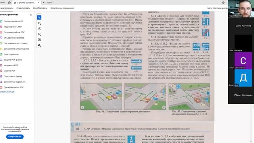
Task: Go to the Home icon
Action: pos(9,3)
